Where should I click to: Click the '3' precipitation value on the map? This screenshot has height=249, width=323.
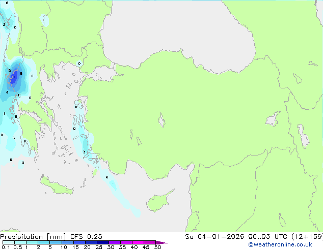7,92
